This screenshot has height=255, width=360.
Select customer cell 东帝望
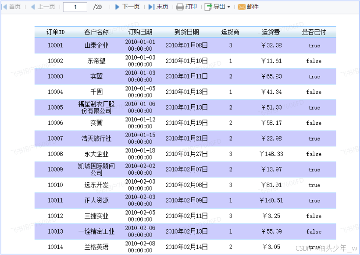click(96, 61)
